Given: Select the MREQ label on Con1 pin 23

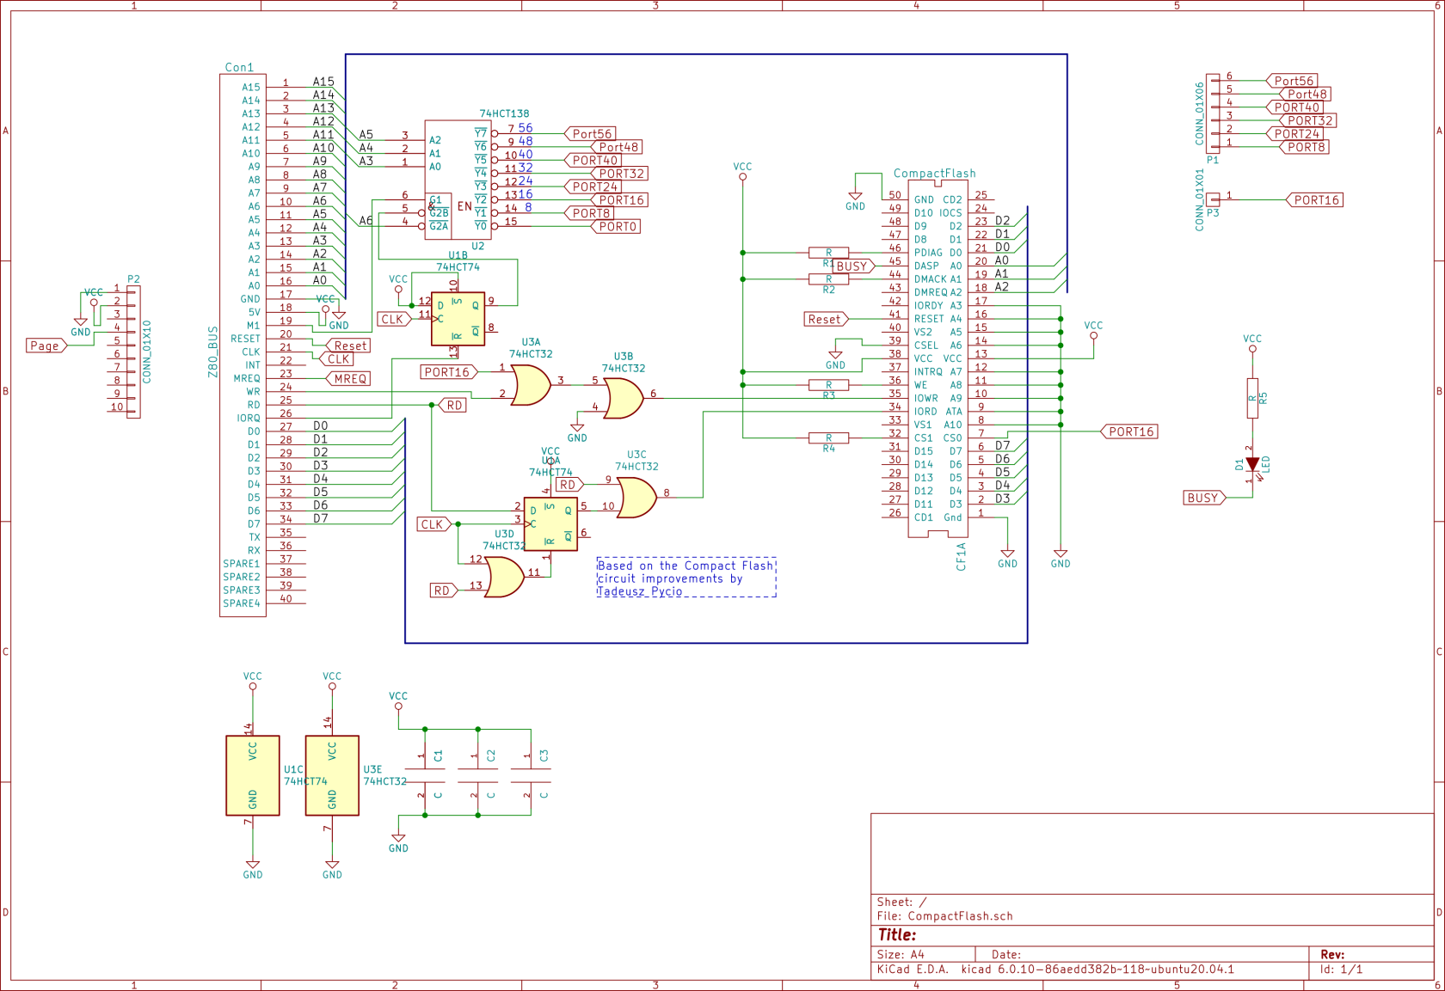Looking at the screenshot, I should click(x=349, y=378).
